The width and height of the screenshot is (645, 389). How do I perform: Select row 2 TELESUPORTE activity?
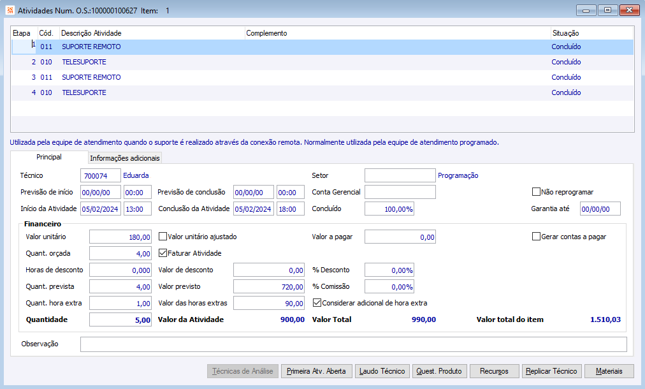click(x=83, y=62)
